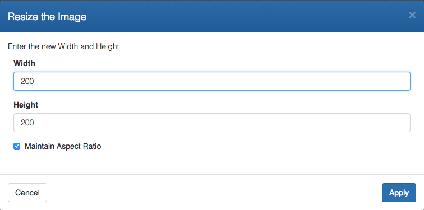424x210 pixels.
Task: Focus the Width input field
Action: [x=212, y=81]
